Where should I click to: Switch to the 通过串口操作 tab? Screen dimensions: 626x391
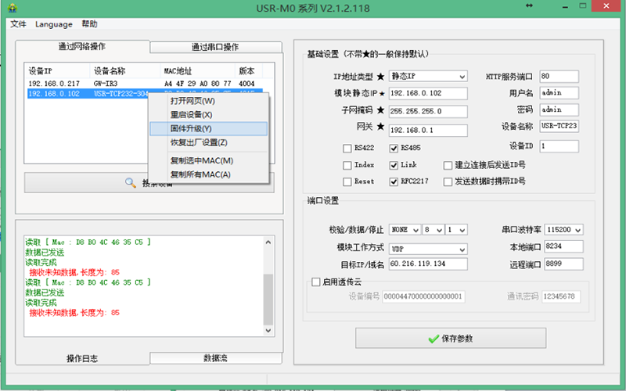point(215,47)
